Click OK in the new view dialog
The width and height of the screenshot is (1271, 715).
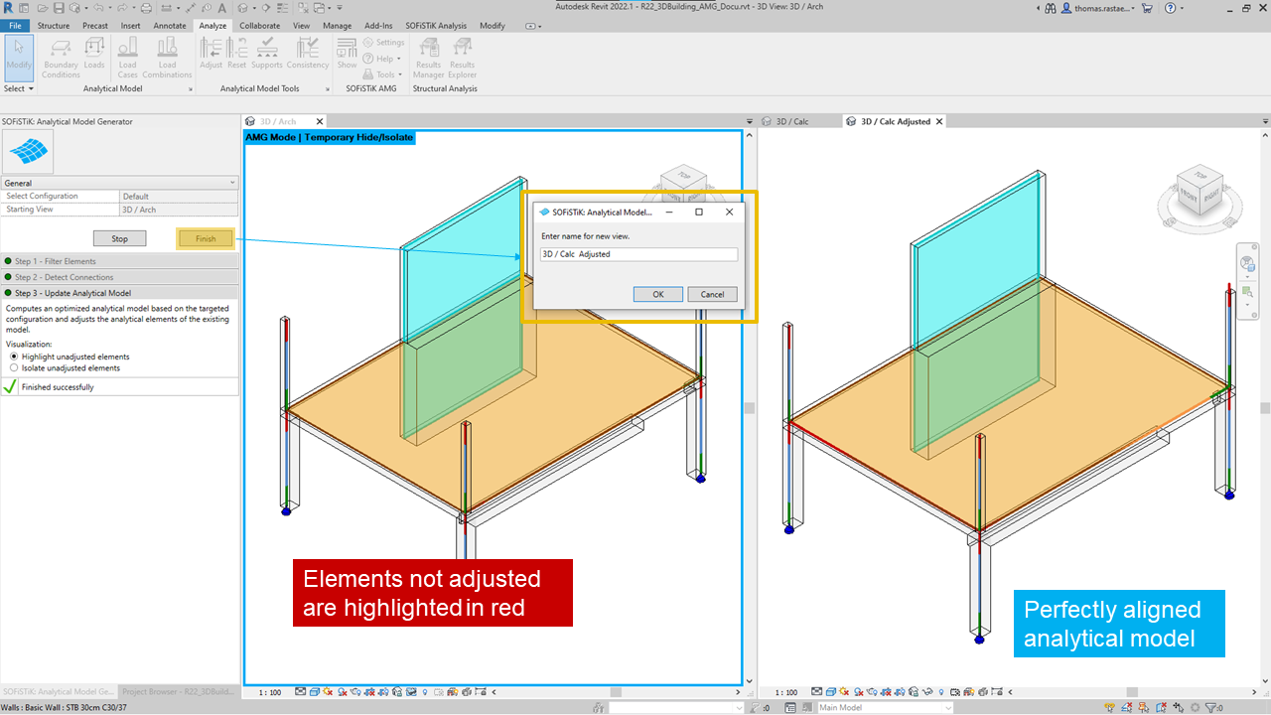tap(657, 294)
